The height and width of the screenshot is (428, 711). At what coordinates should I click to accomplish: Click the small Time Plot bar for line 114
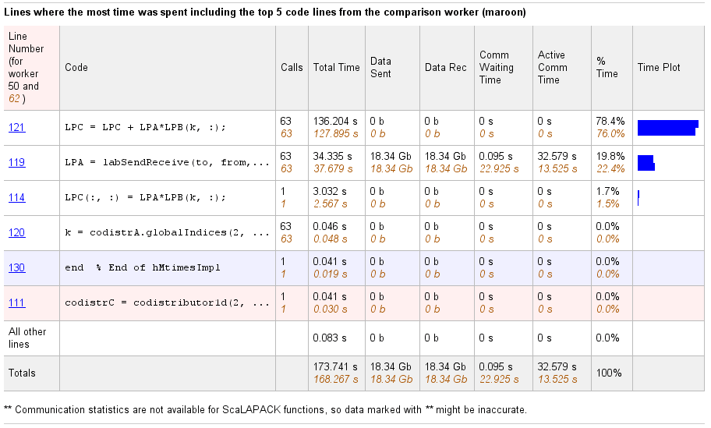pyautogui.click(x=638, y=197)
